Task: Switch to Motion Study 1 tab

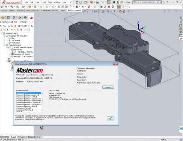Action: 33,137
